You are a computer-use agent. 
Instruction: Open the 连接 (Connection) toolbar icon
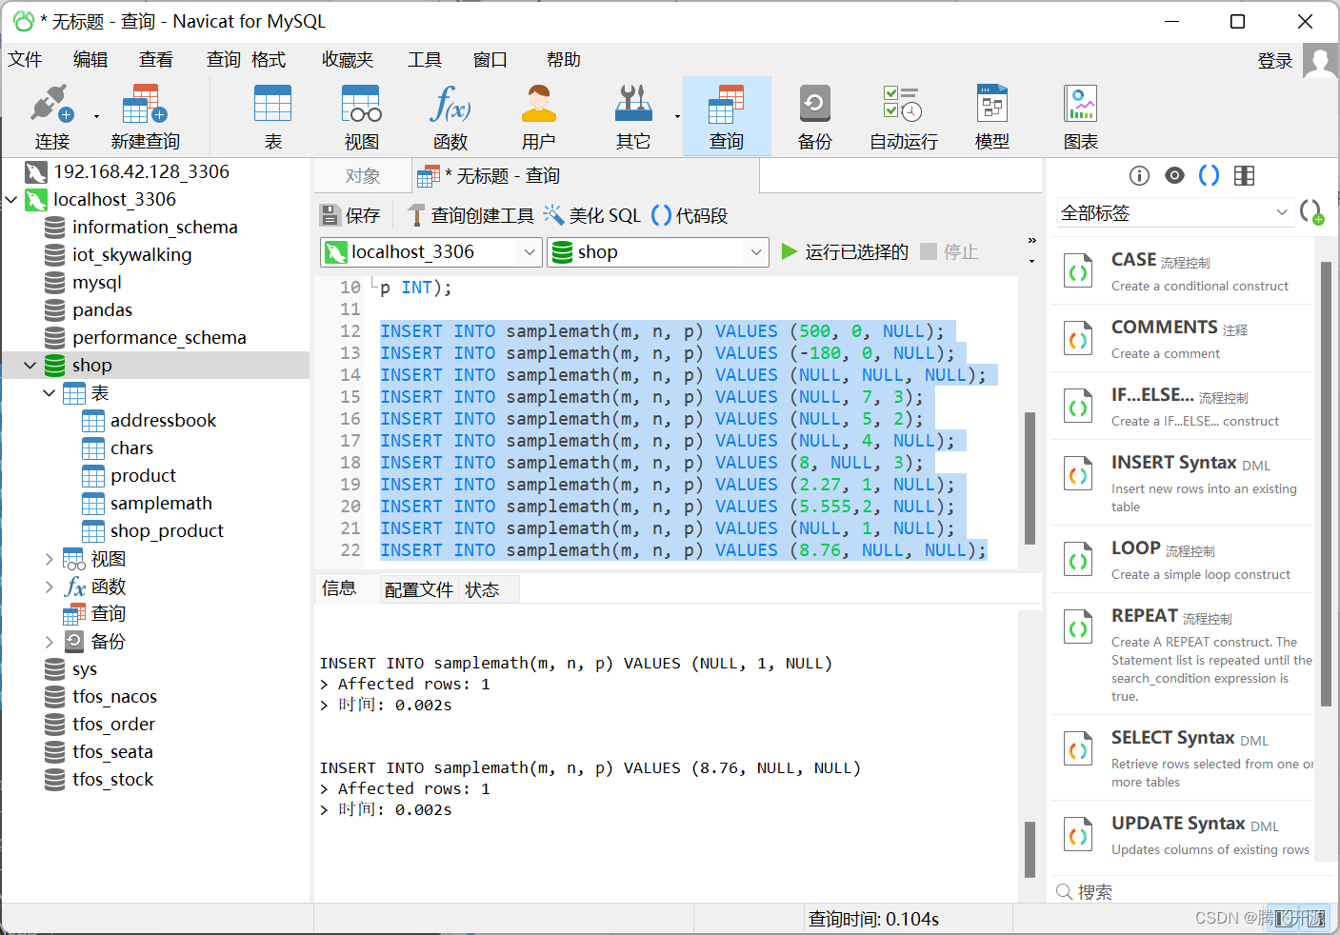coord(52,116)
